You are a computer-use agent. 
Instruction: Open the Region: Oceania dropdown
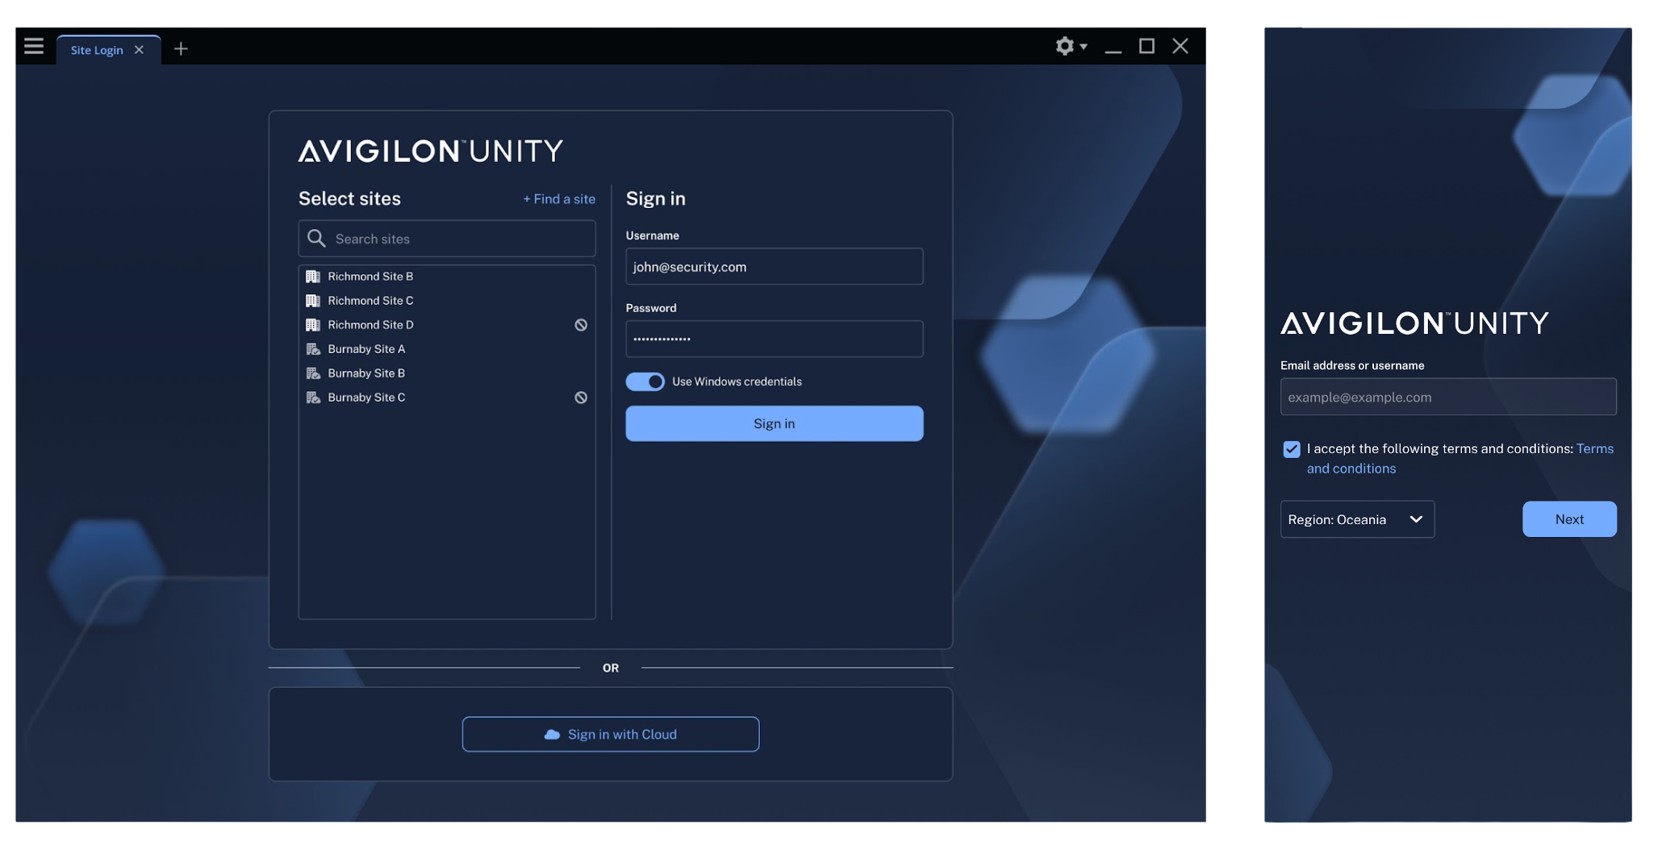pos(1357,519)
